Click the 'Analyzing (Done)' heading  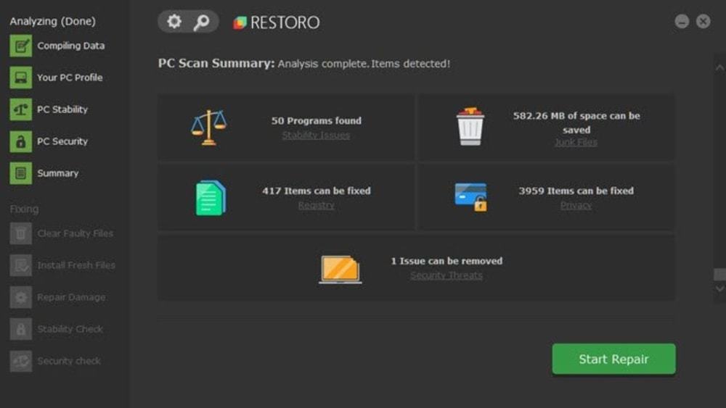[53, 21]
